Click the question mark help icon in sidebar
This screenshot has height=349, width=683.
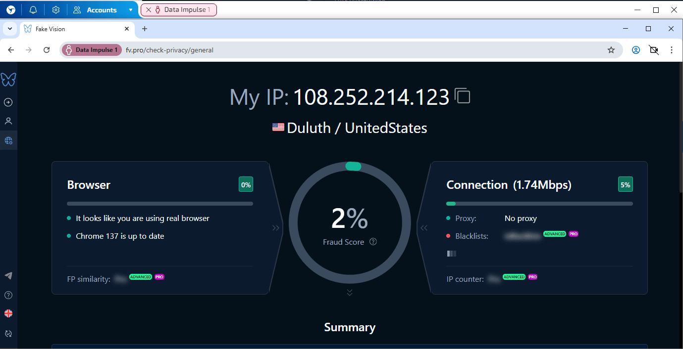8,295
